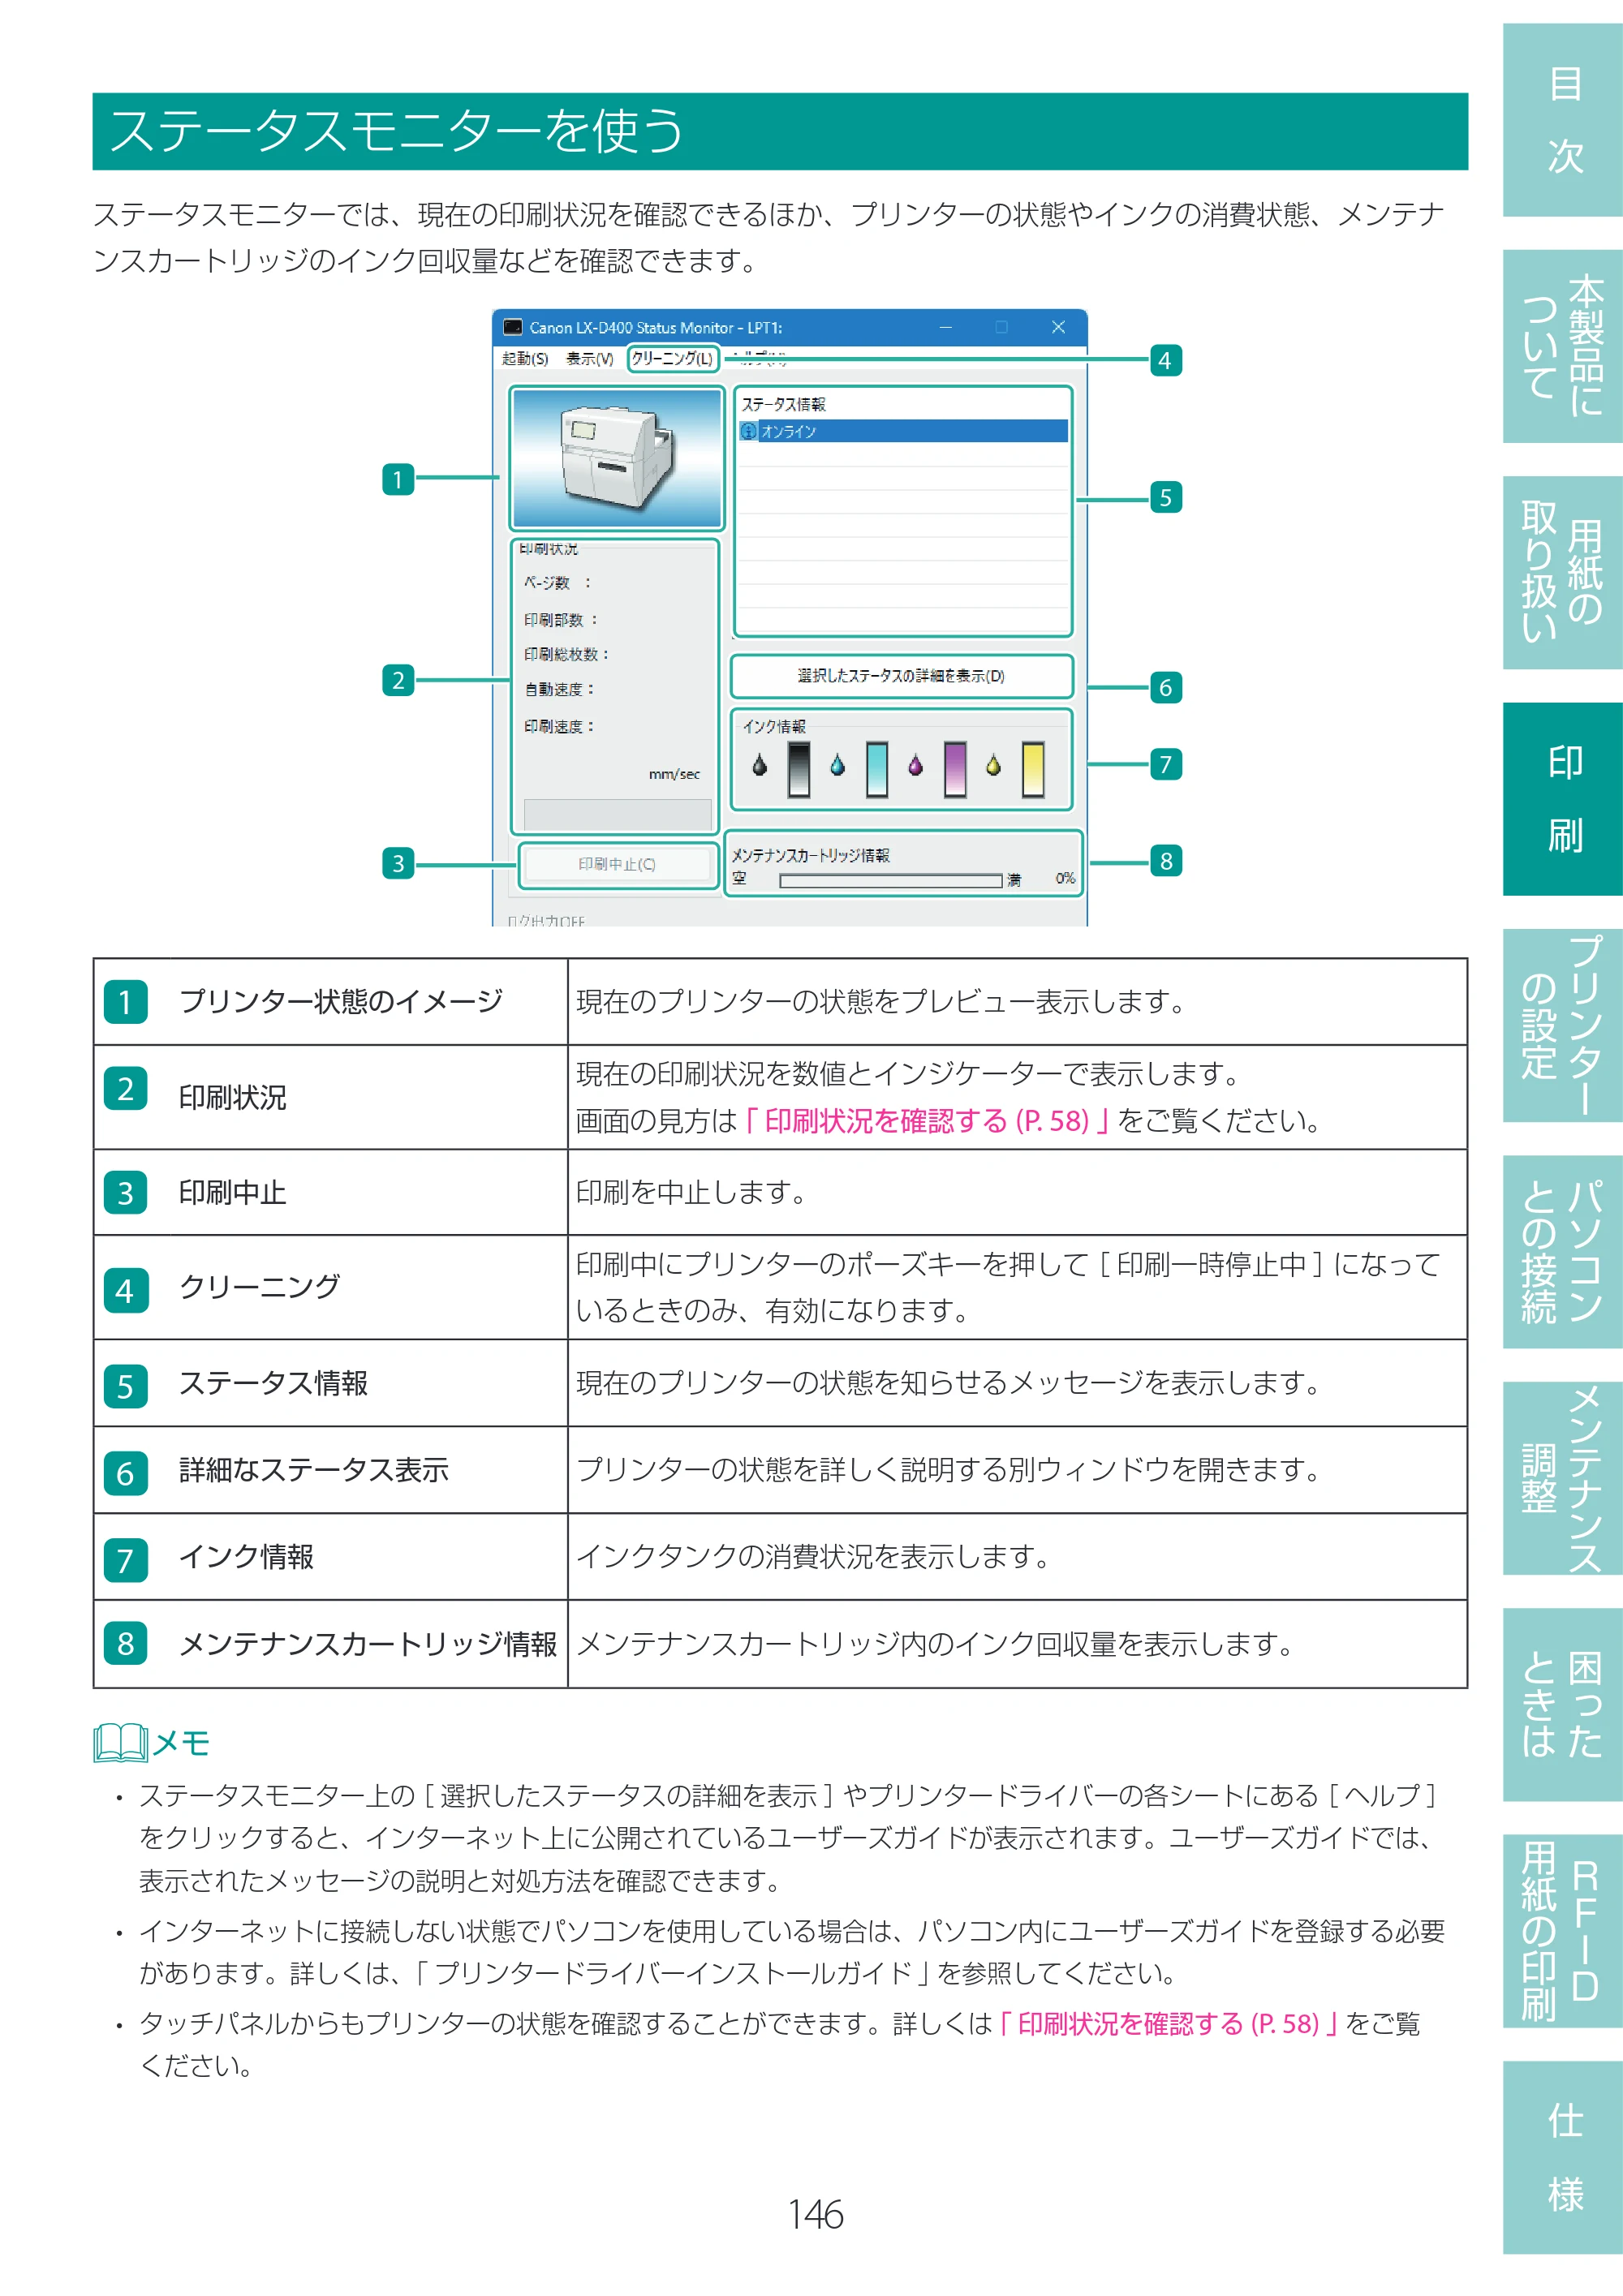This screenshot has height=2296, width=1623.
Task: Open the クリーニング(L) menu
Action: pyautogui.click(x=673, y=358)
